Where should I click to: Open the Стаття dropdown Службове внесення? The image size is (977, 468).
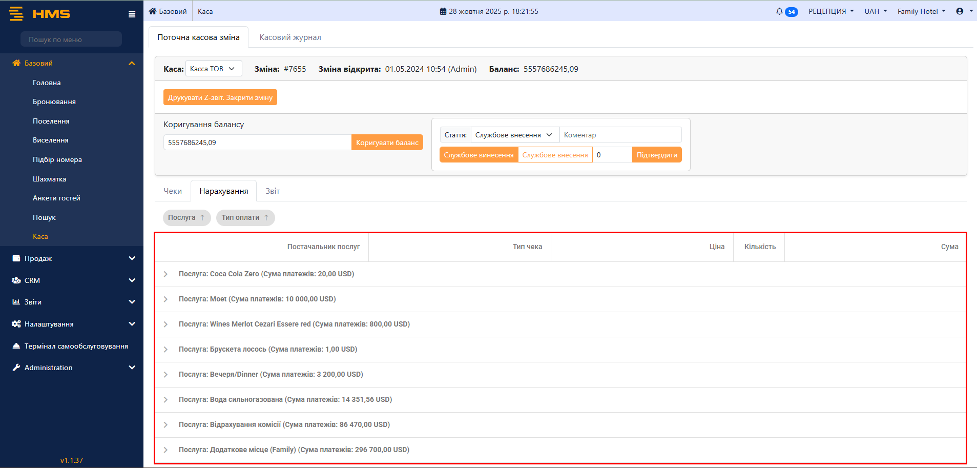[514, 135]
